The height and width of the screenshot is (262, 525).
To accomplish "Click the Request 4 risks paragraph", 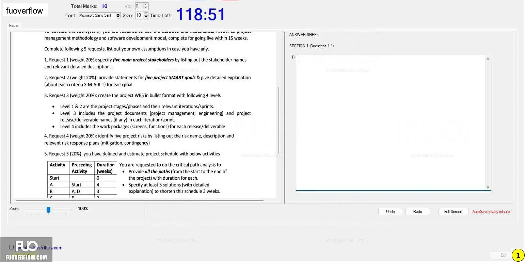I will click(x=139, y=139).
